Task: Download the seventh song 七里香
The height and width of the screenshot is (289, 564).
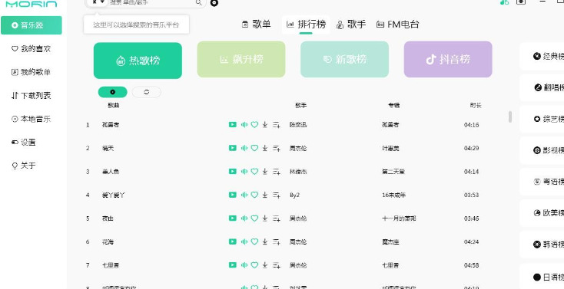Action: point(265,265)
